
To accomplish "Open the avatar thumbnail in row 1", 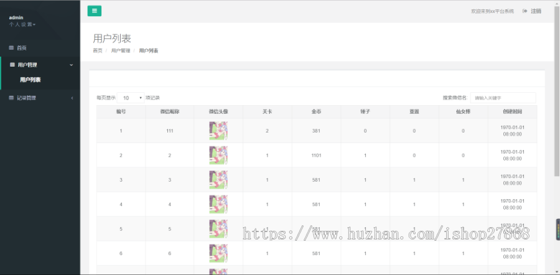I will point(218,131).
